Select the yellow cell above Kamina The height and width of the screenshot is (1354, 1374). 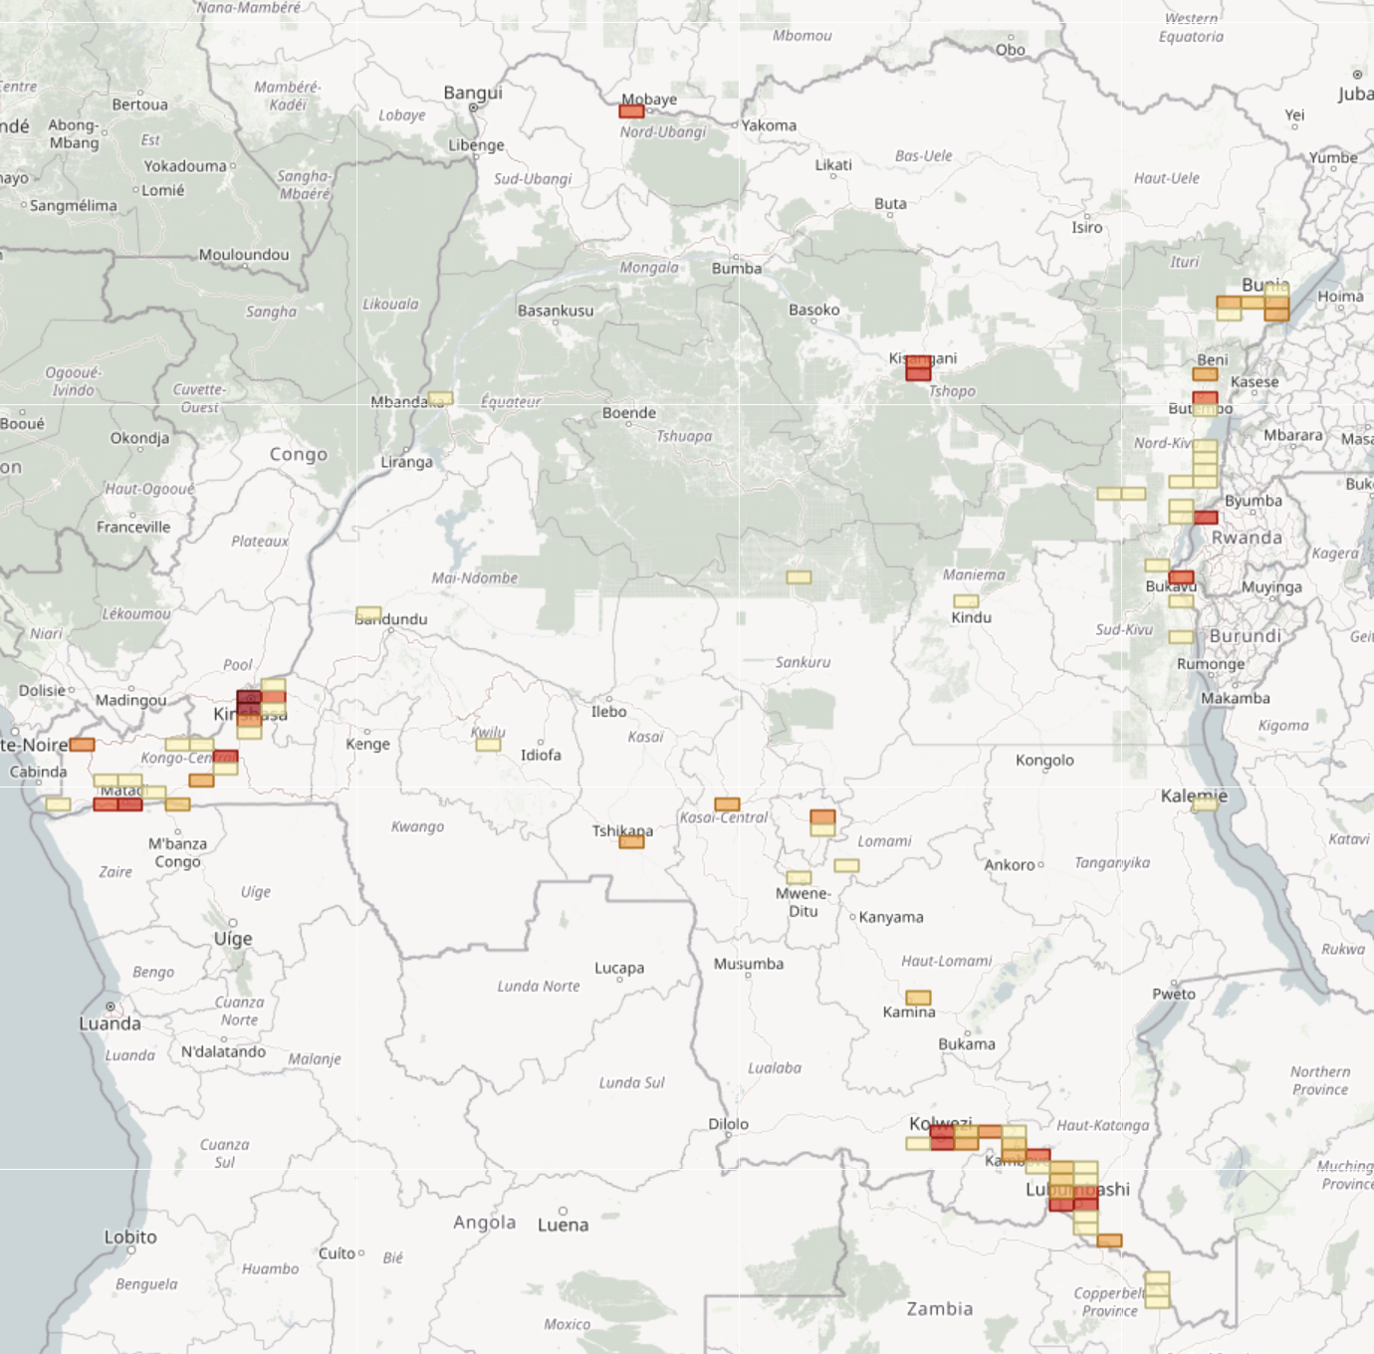(x=918, y=997)
